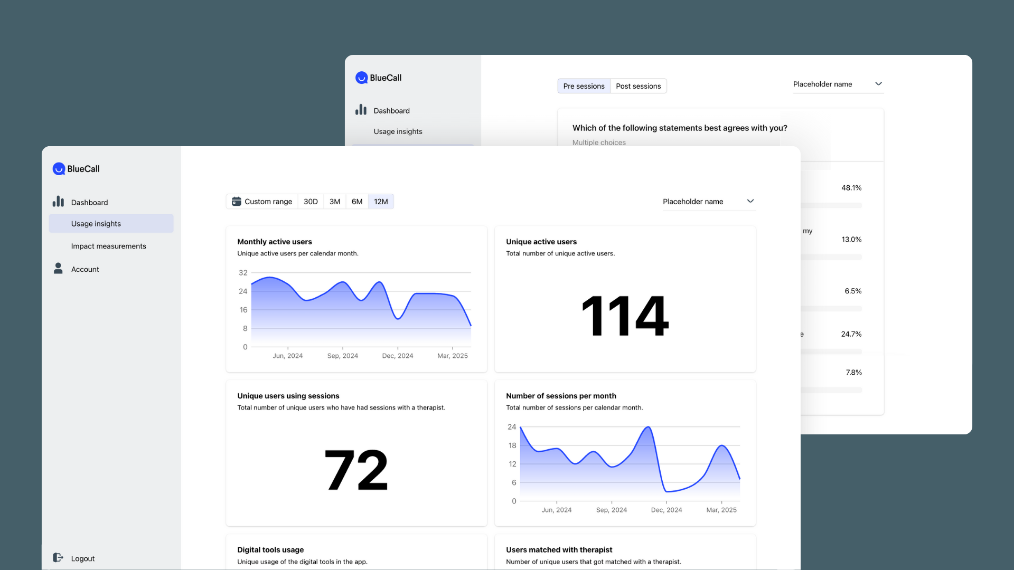Image resolution: width=1014 pixels, height=570 pixels.
Task: Click the Logout door icon
Action: coord(58,558)
